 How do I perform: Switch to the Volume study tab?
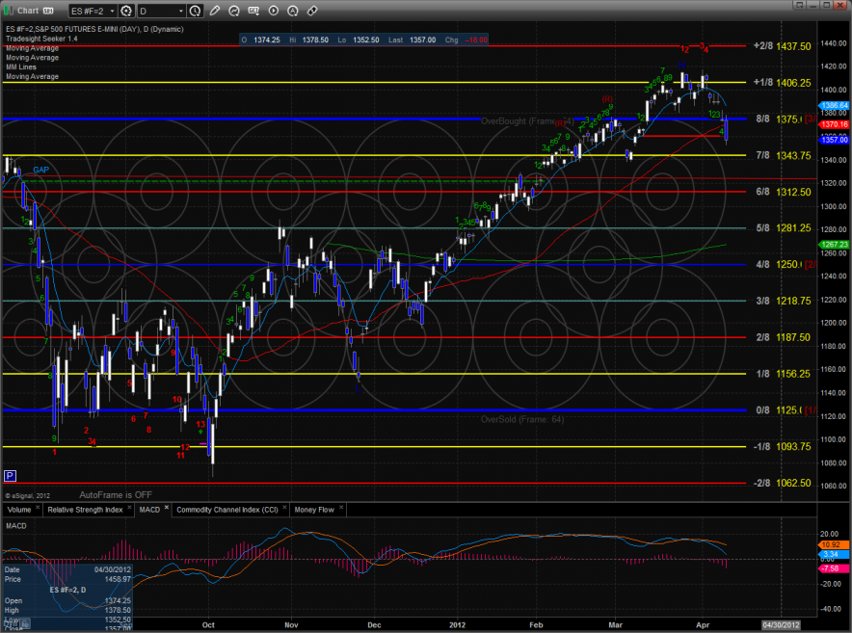[19, 509]
